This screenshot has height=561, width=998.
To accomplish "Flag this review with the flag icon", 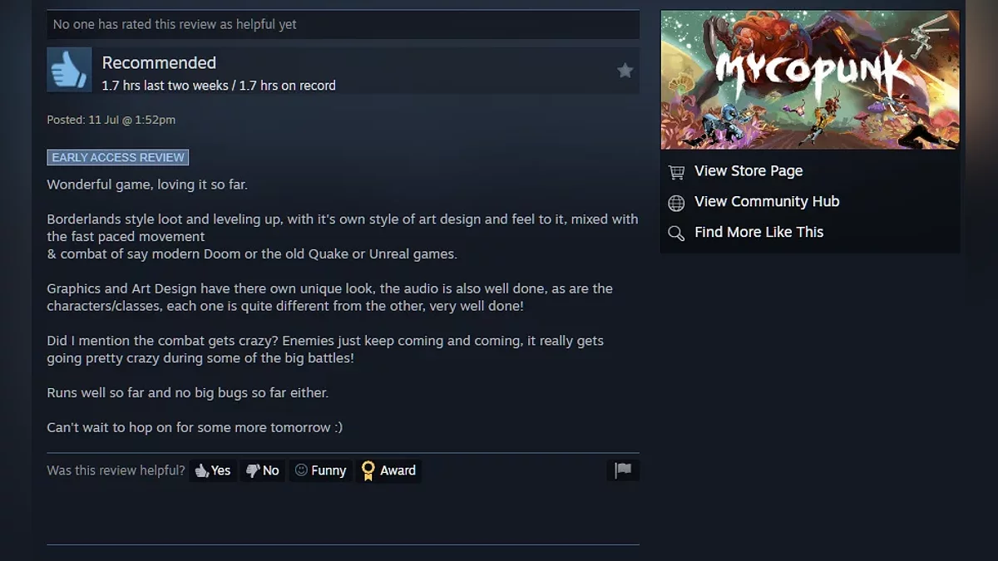I will coord(623,470).
